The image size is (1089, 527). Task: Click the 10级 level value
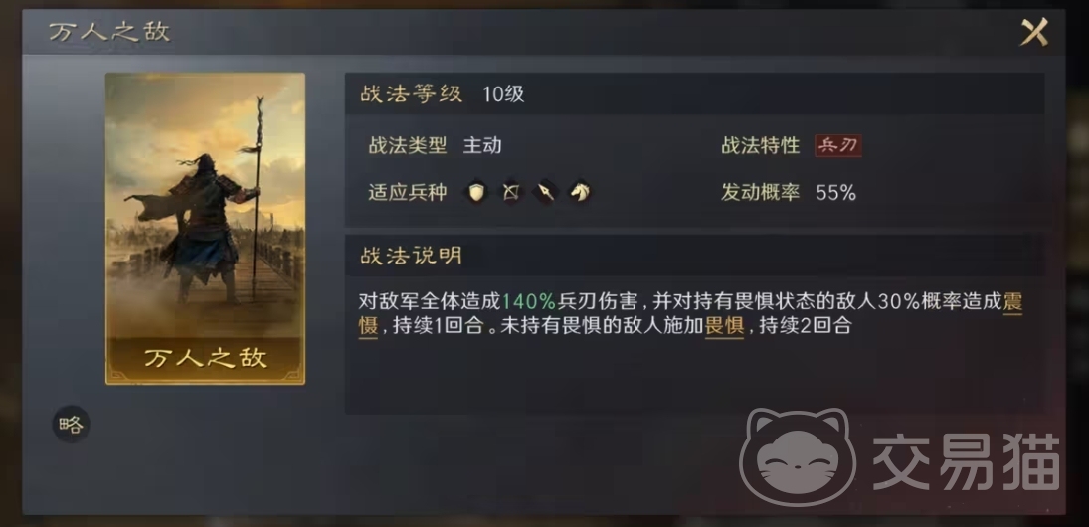point(503,95)
